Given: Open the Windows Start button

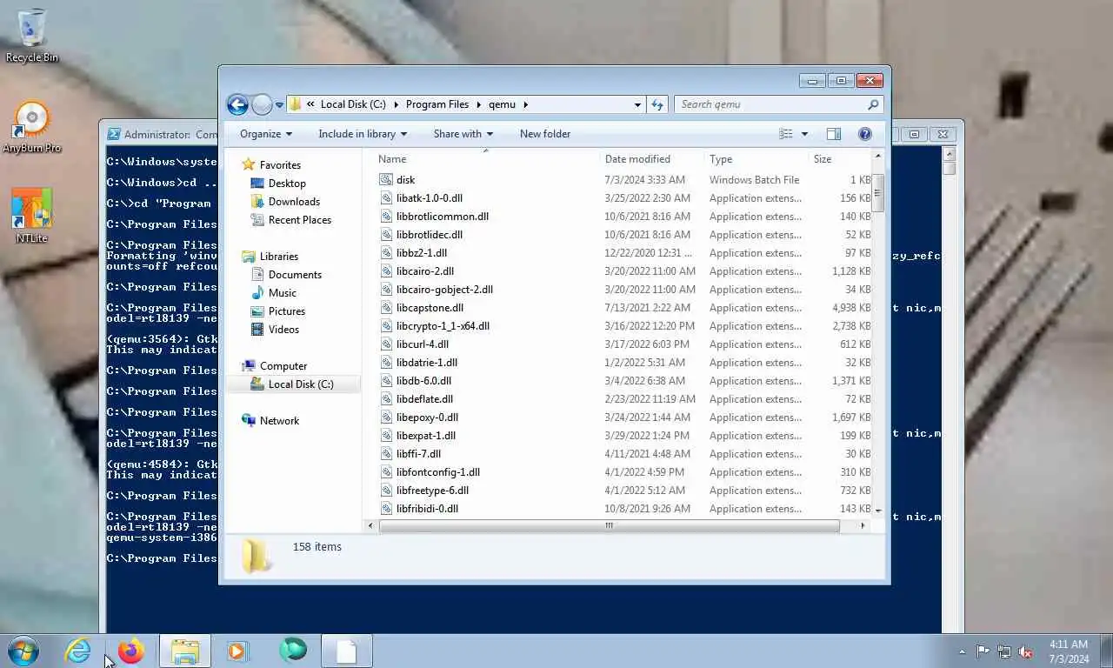Looking at the screenshot, I should 23,651.
